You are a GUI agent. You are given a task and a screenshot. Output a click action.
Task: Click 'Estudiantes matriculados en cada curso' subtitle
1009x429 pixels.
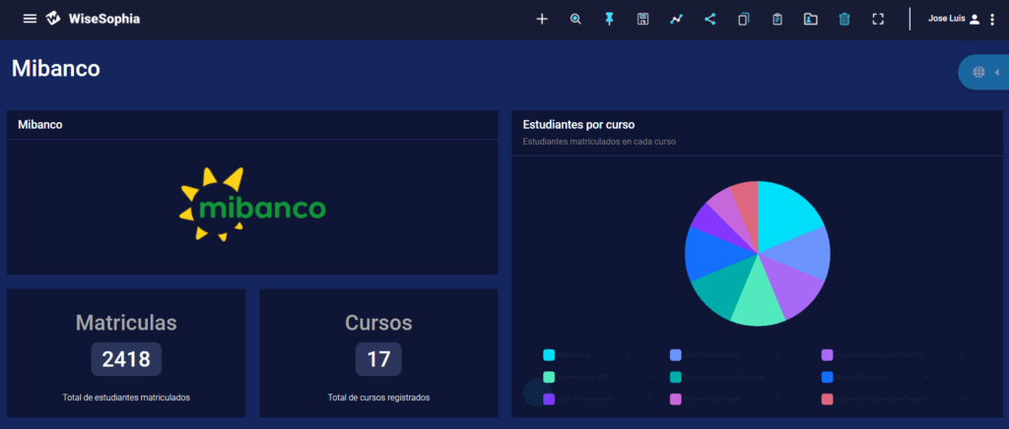599,142
